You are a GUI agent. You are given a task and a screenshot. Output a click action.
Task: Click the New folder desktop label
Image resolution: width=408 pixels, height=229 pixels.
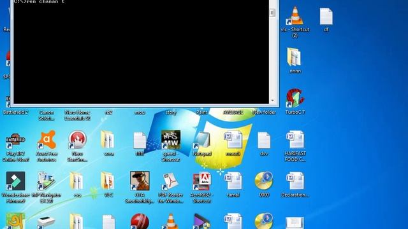pos(264,113)
